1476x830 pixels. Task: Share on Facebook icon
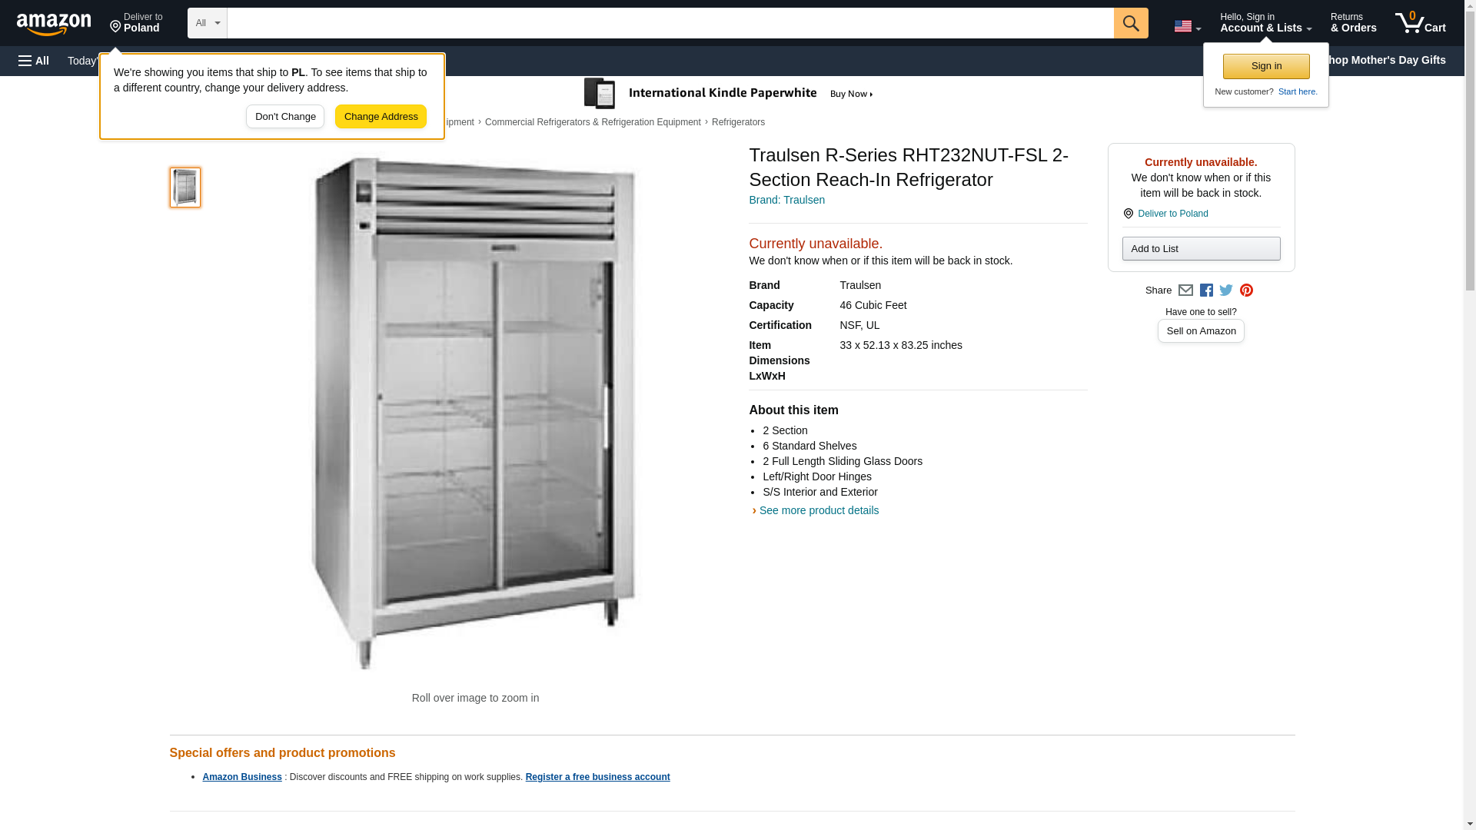(x=1206, y=290)
